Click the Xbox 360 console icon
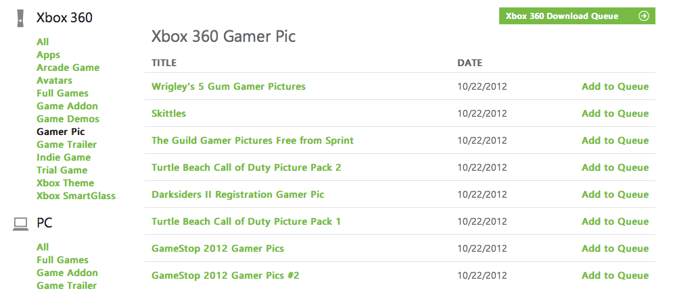The width and height of the screenshot is (673, 297). coord(22,18)
